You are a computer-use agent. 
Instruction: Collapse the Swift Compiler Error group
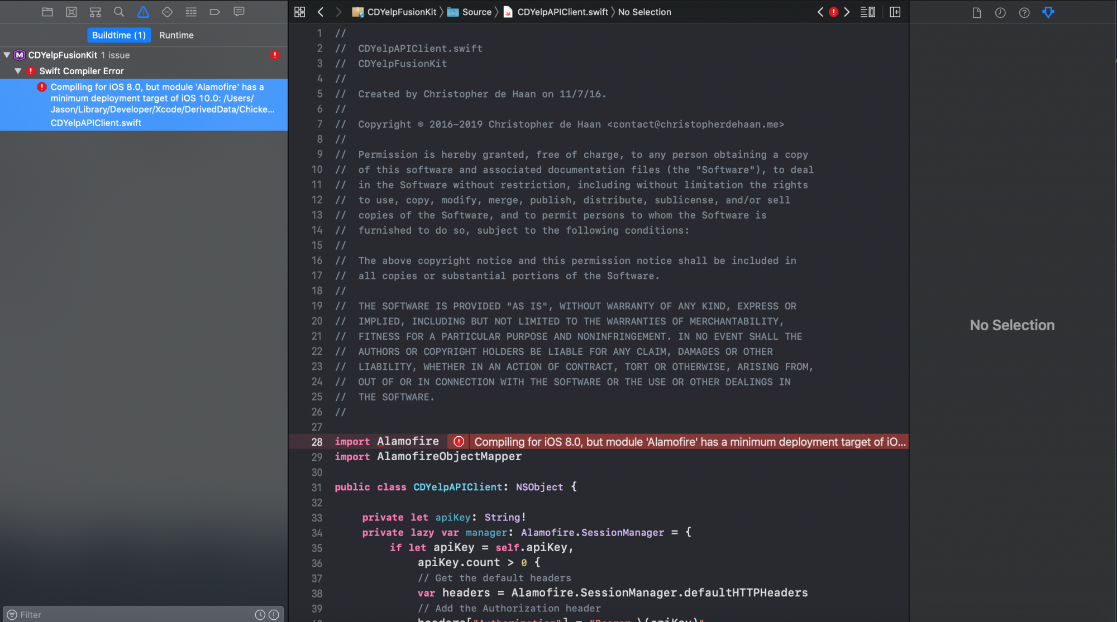18,71
